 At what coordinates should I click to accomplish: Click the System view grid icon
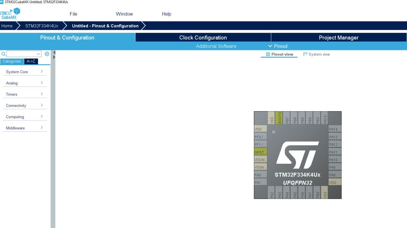pyautogui.click(x=305, y=54)
